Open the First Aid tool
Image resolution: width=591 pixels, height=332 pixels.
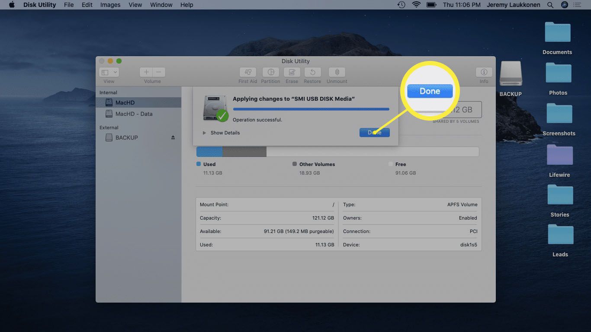[x=247, y=72]
